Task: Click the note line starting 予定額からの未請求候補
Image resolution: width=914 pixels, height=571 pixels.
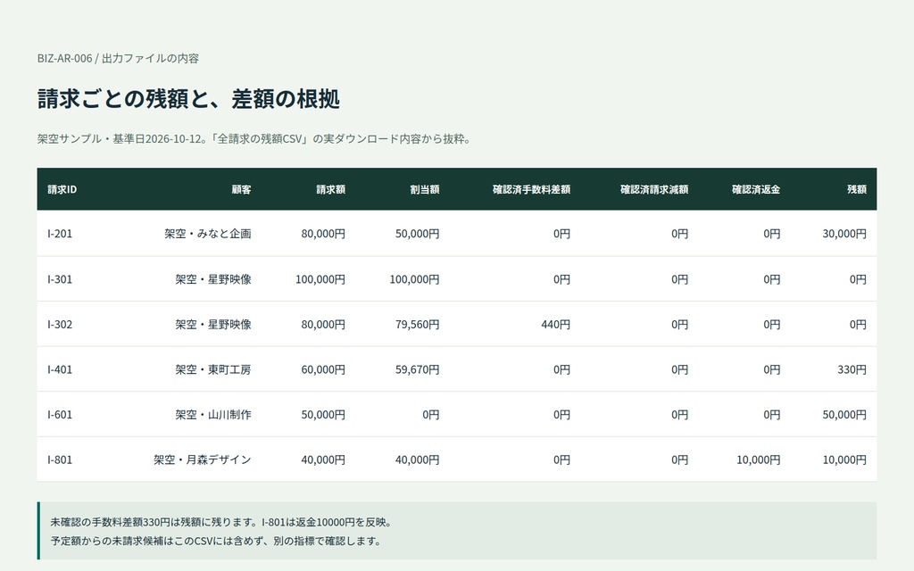Action: point(217,541)
